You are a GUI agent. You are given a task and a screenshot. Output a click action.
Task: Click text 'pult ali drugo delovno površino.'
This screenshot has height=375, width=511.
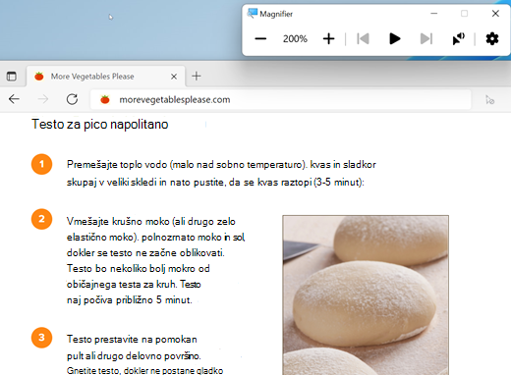134,355
